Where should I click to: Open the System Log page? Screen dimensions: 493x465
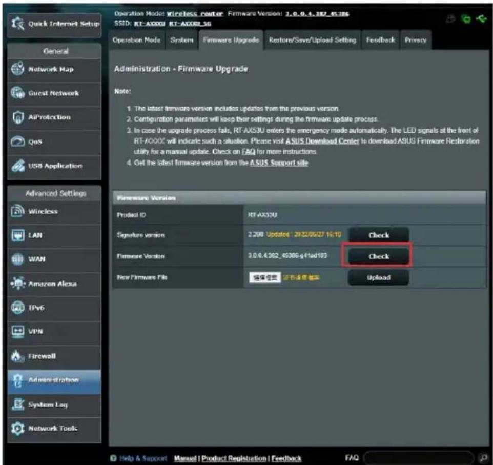click(x=54, y=405)
